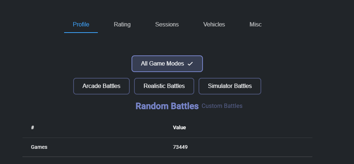This screenshot has height=164, width=354.
Task: Click the # column header
Action: pos(33,127)
